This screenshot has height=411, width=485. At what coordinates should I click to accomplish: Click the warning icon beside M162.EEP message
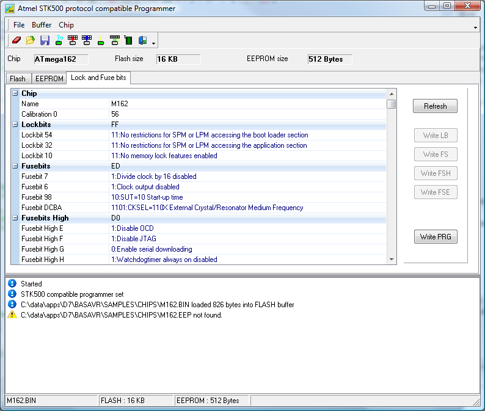pos(12,315)
